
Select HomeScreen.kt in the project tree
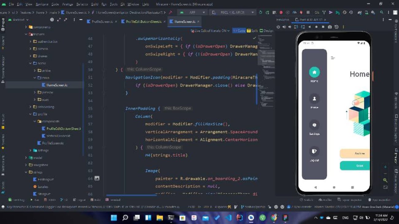pyautogui.click(x=57, y=85)
